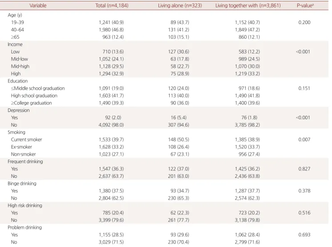Click the "40–64" age row label

(x=17, y=30)
